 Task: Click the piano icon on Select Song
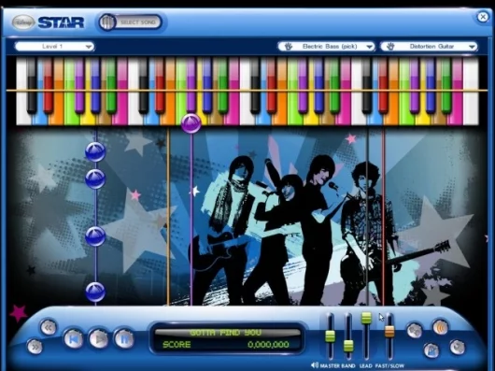pos(107,22)
